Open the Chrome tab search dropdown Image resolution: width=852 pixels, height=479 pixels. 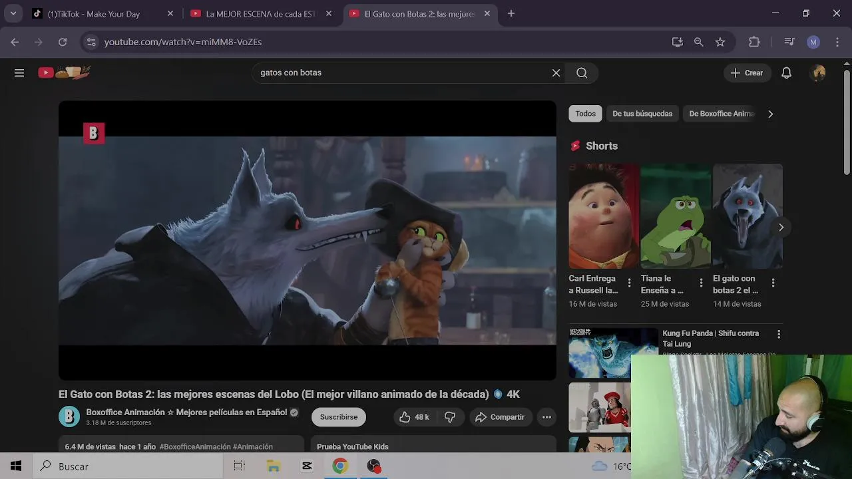(x=13, y=13)
